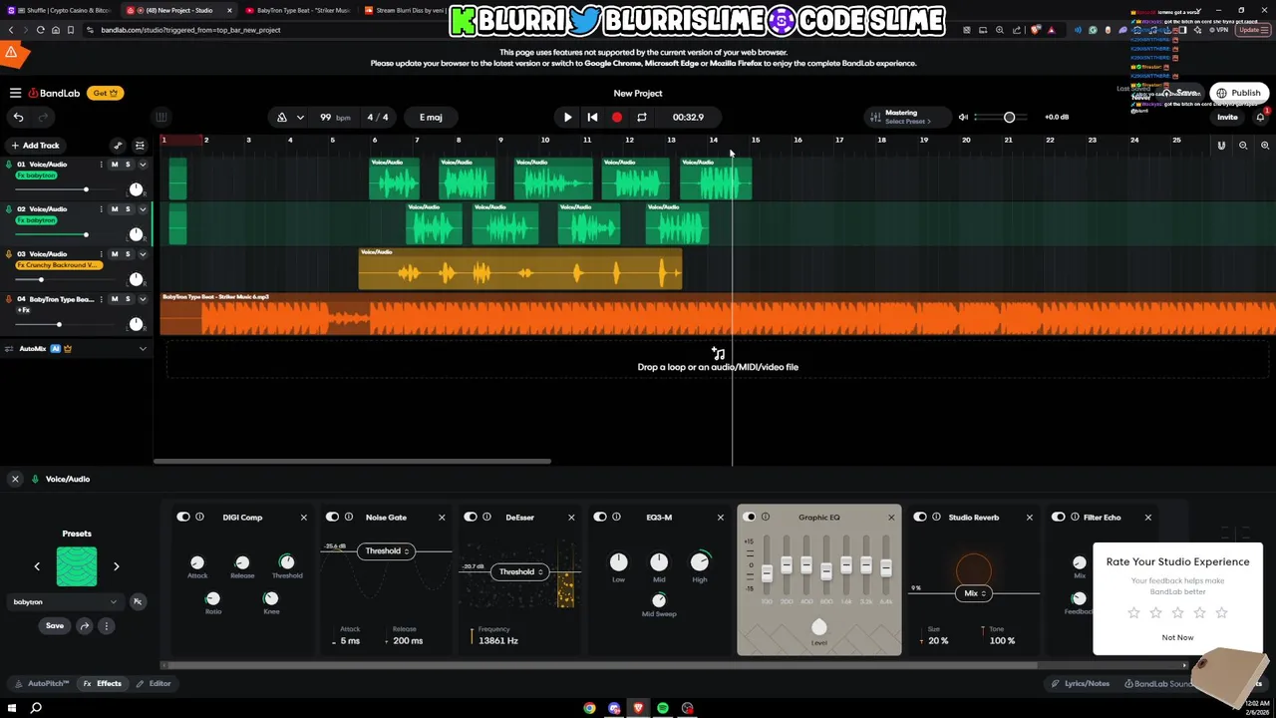Go to next preset arrow
Viewport: 1276px width, 718px height.
point(116,566)
